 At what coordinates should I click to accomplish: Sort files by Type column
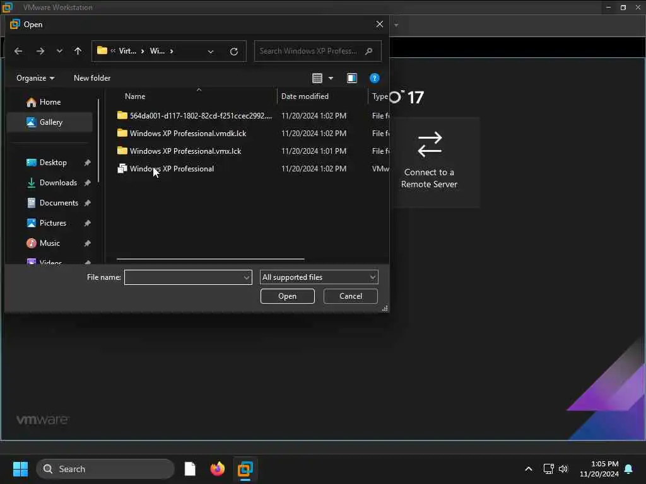point(379,96)
